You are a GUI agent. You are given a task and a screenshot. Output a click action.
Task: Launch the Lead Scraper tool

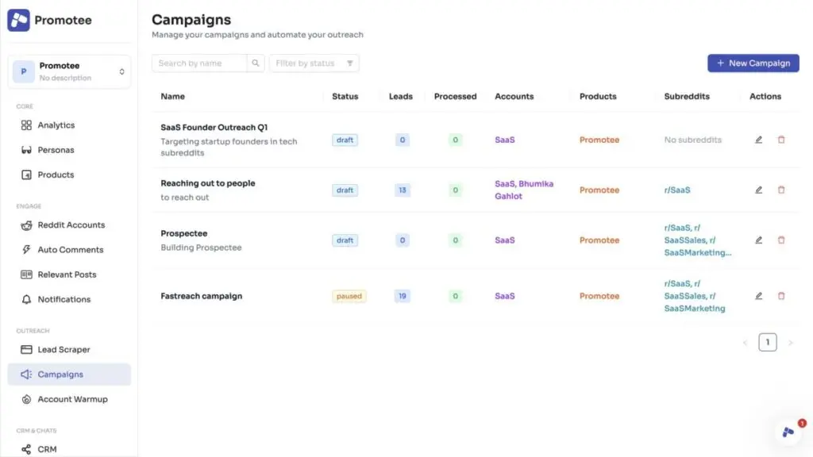(x=66, y=349)
